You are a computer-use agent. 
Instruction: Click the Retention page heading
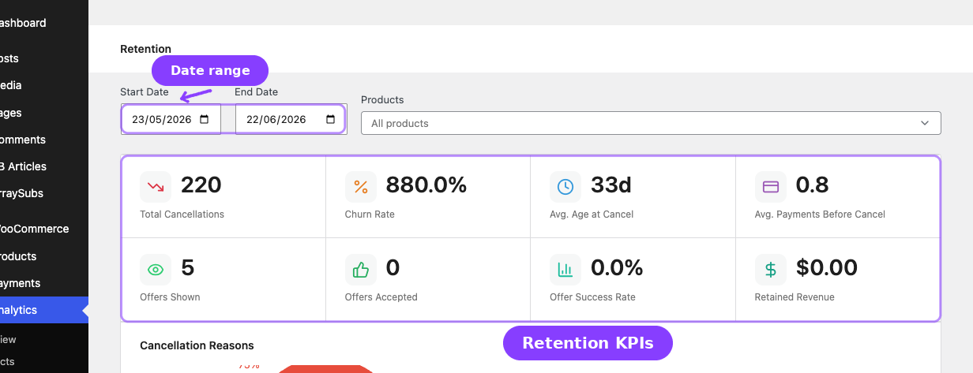click(145, 49)
